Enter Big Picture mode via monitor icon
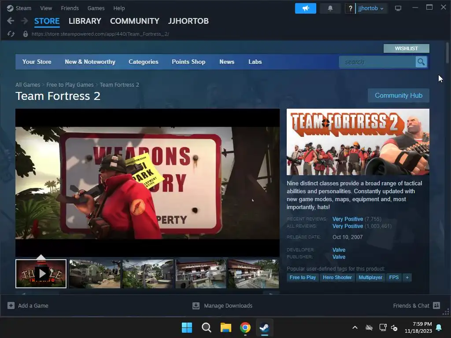451x338 pixels. pos(398,8)
